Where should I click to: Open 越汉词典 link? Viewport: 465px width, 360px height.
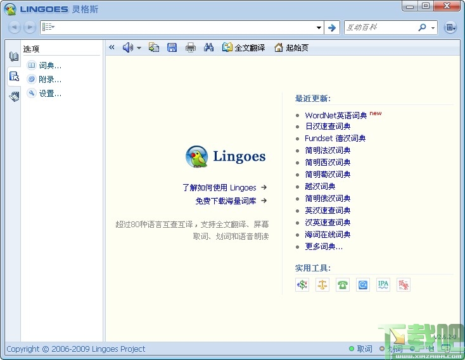[320, 187]
